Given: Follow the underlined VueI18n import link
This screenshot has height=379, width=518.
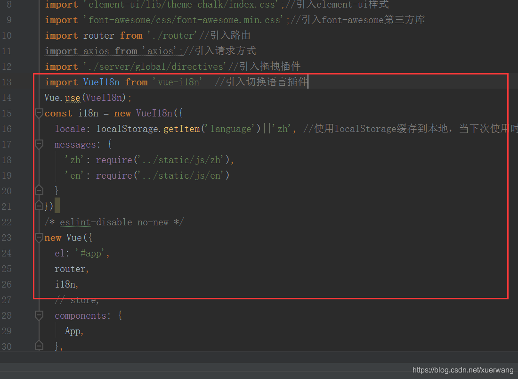Looking at the screenshot, I should coord(101,82).
